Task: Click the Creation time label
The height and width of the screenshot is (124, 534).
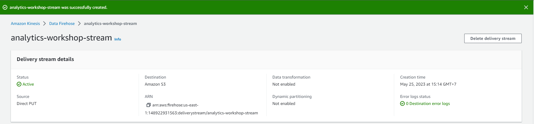Action: 413,77
